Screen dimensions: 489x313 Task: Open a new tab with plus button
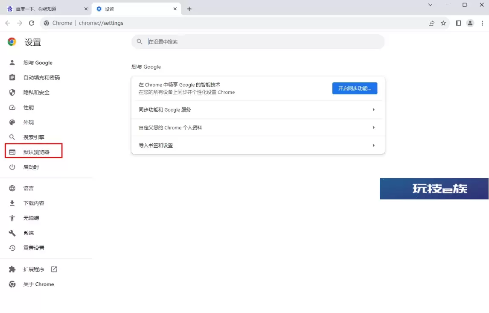189,9
